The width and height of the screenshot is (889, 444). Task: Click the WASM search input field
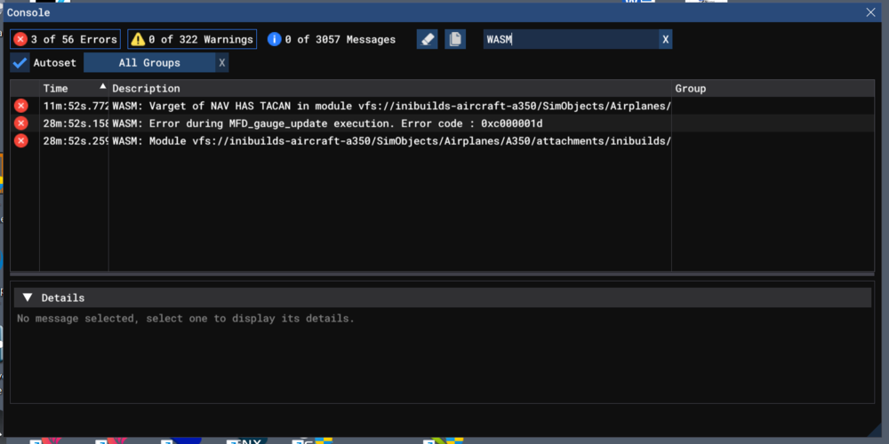[x=569, y=39]
